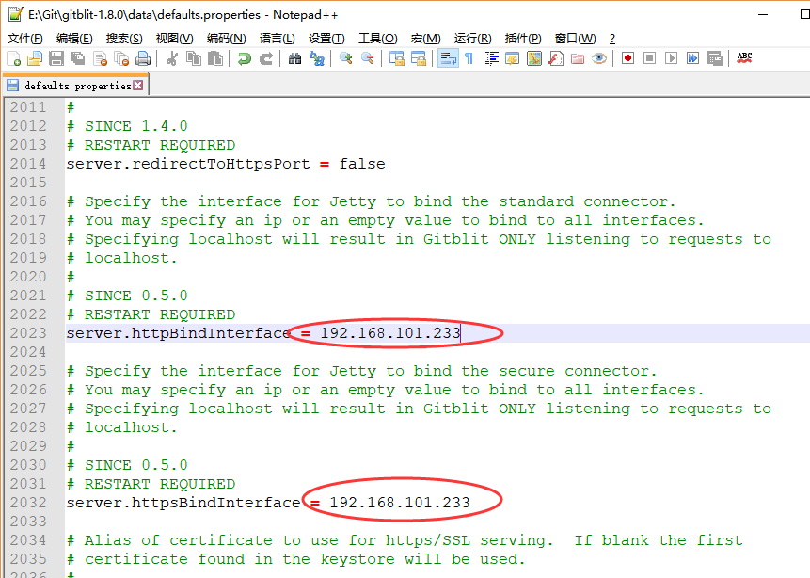Open the 编辑(E) menu
This screenshot has height=578, width=810.
tap(74, 39)
